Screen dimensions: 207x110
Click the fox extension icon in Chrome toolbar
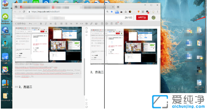(138, 12)
